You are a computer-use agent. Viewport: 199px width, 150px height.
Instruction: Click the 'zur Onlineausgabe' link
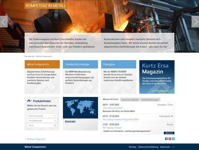point(161,91)
